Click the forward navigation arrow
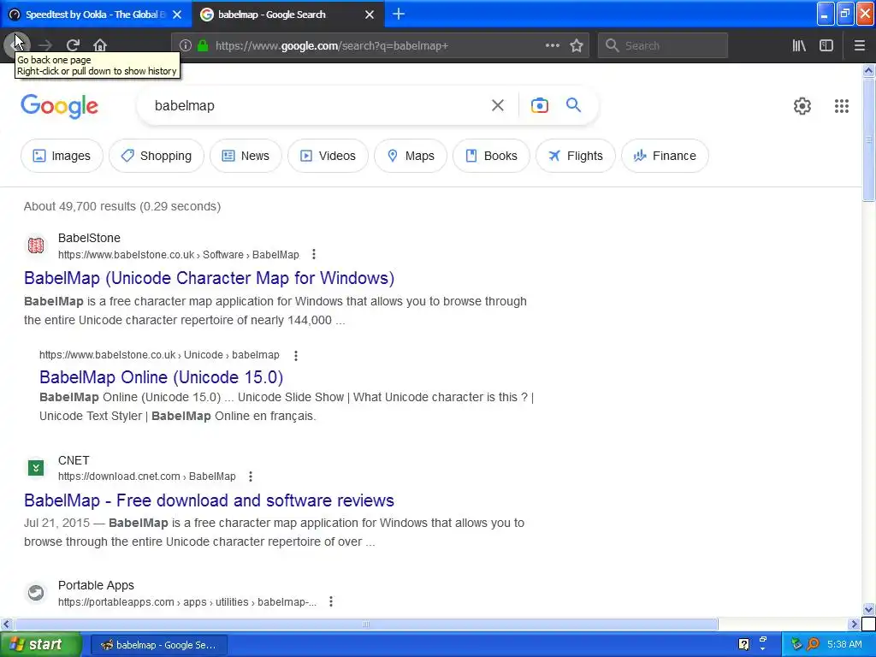Screen dimensions: 876x657 pyautogui.click(x=45, y=45)
